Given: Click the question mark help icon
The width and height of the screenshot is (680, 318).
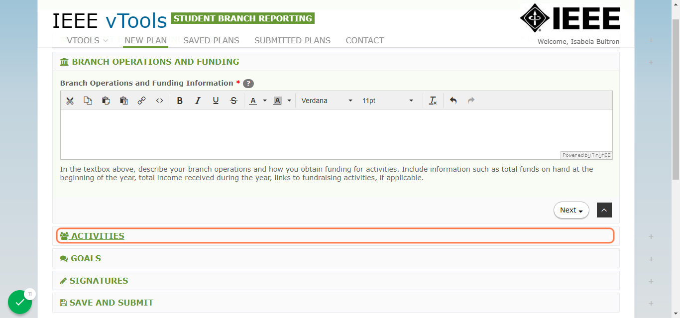Looking at the screenshot, I should (x=248, y=84).
